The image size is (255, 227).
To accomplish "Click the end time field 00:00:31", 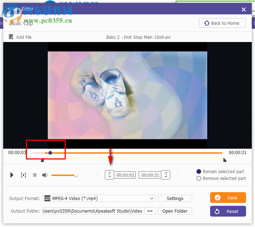I will coord(150,175).
